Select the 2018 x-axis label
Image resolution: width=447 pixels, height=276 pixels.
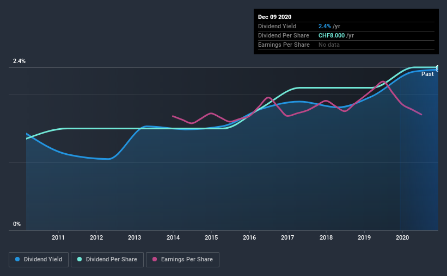point(326,237)
